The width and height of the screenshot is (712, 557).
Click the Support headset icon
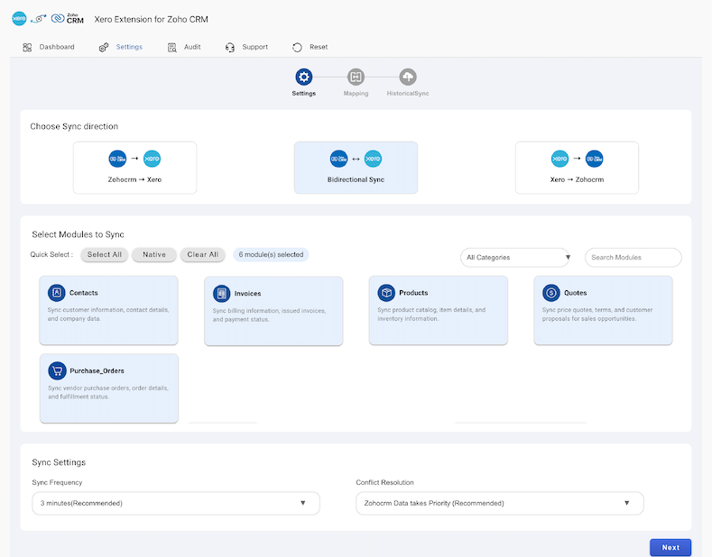[230, 47]
